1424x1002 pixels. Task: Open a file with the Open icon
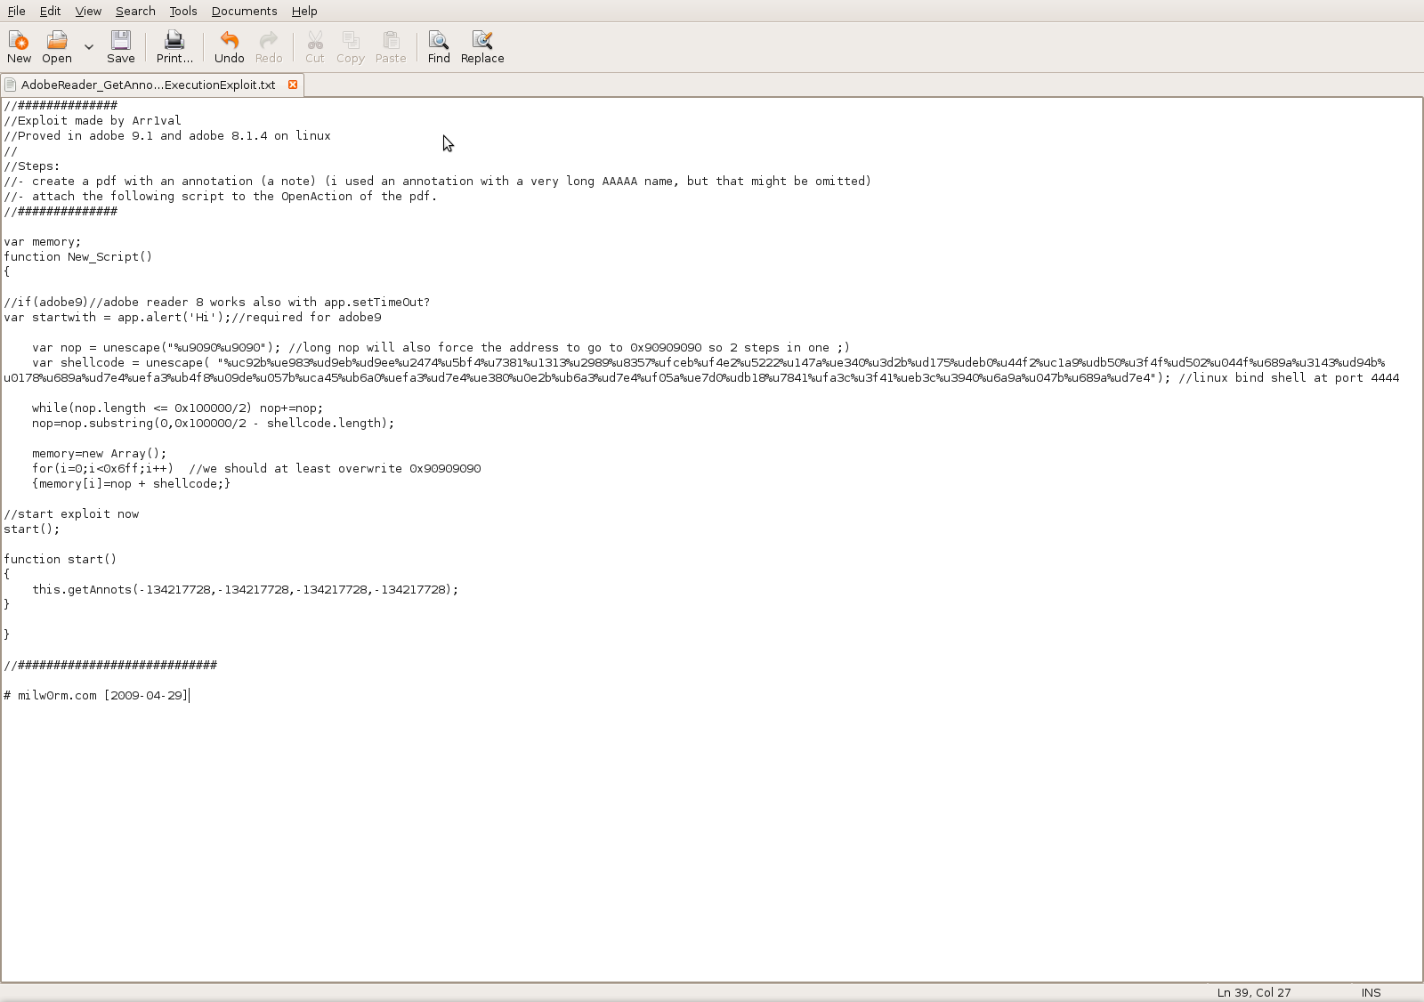point(57,47)
